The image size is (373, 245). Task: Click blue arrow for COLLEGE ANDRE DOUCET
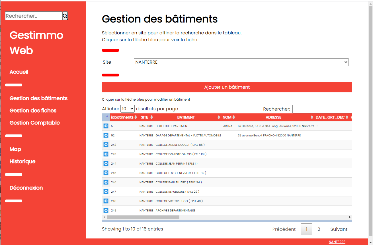[106, 145]
